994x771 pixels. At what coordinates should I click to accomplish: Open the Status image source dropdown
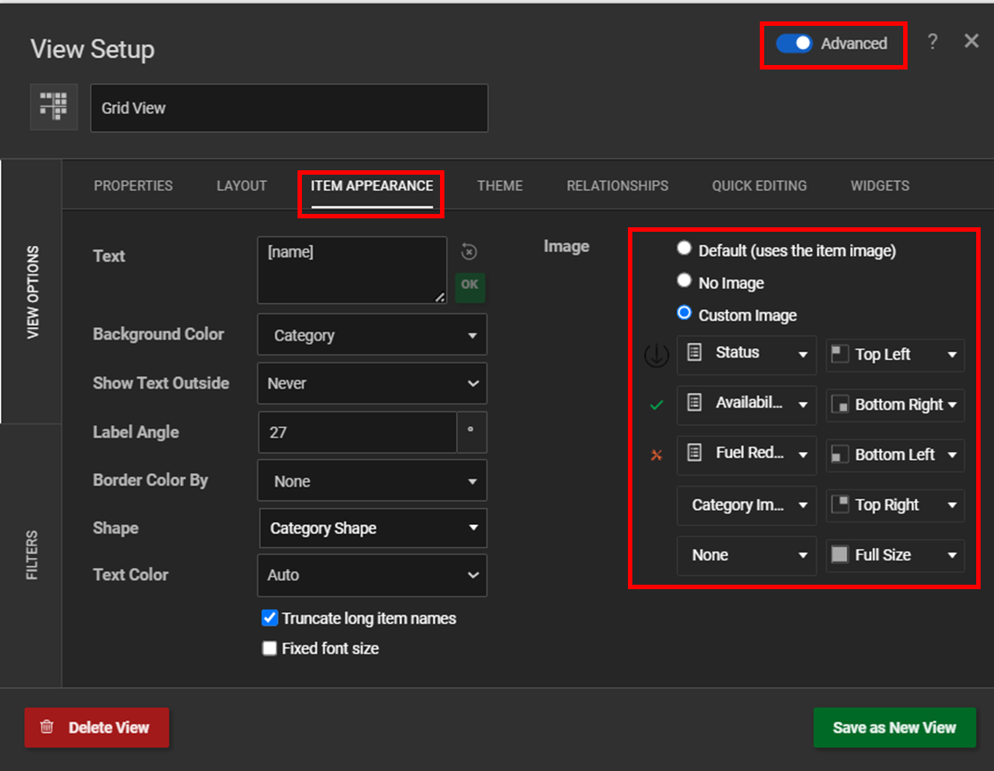(x=746, y=354)
